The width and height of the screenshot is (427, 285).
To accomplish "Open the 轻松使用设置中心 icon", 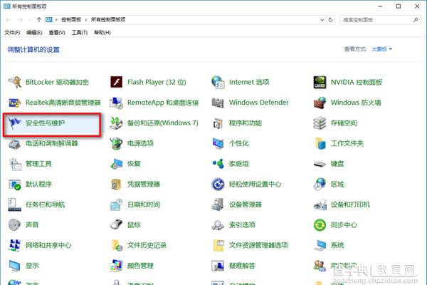I will point(218,185).
